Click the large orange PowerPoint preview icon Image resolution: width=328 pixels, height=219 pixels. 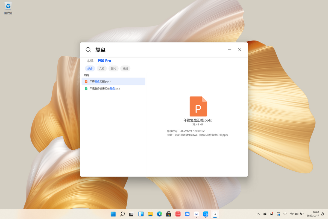click(198, 106)
